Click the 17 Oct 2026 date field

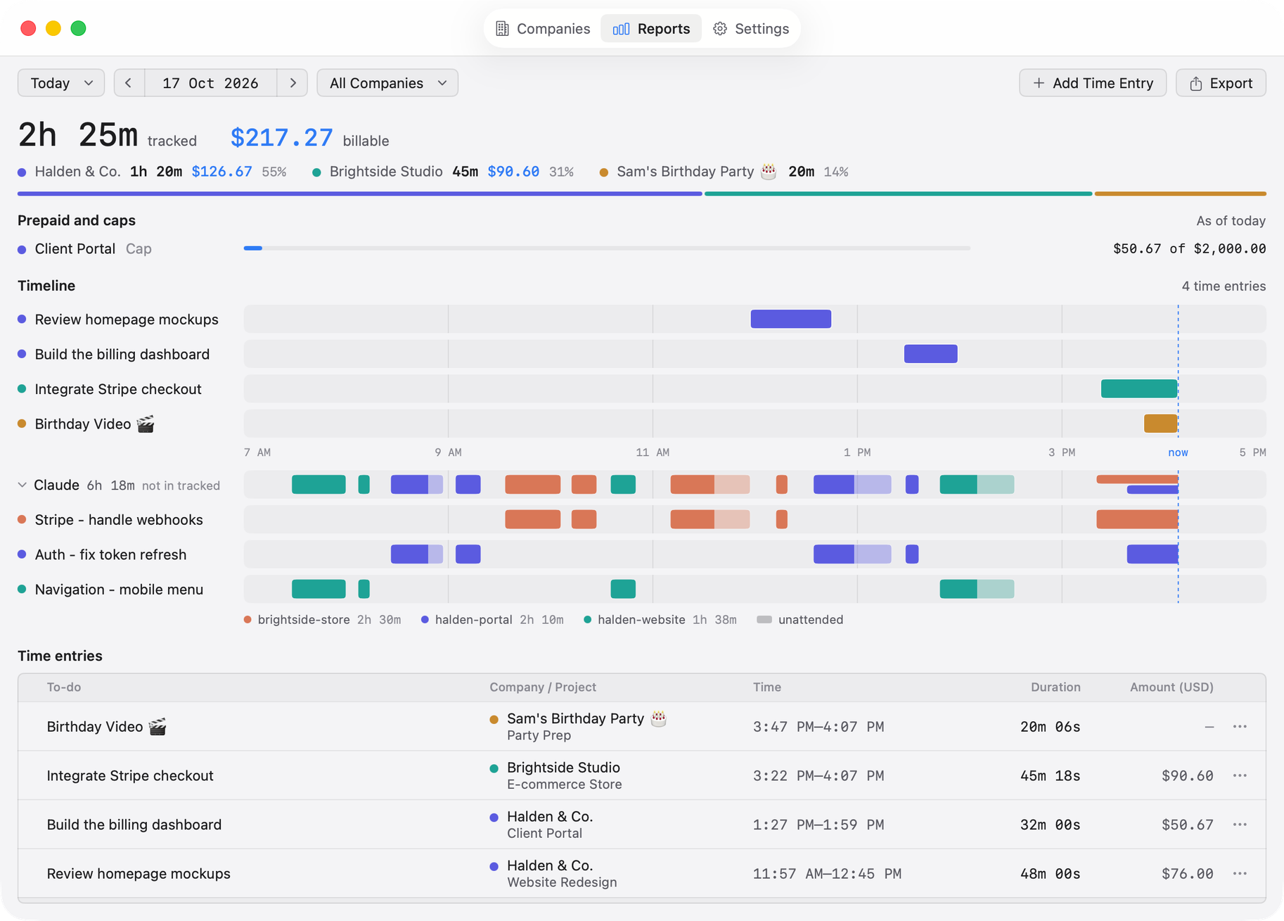tap(210, 83)
